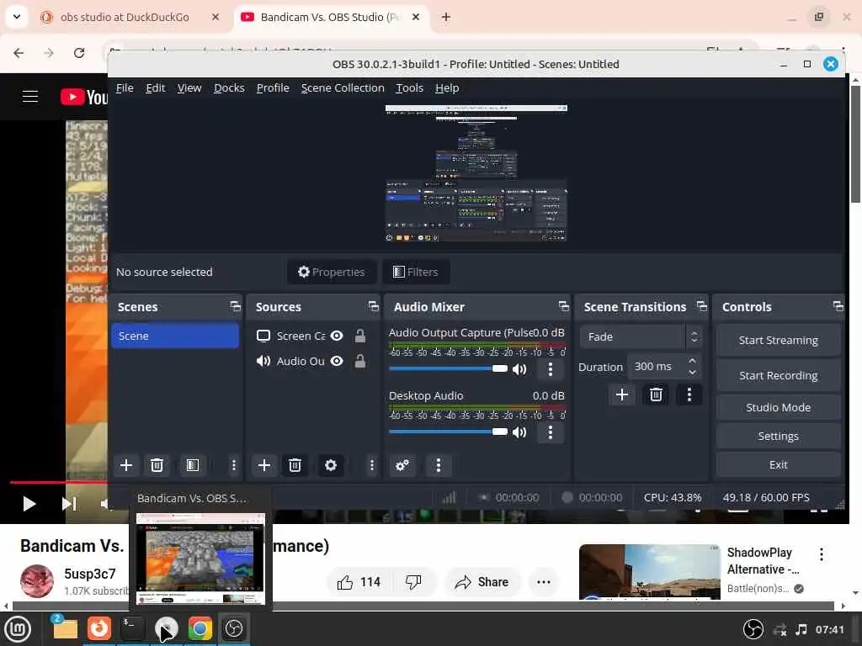Share the YouTube video

click(x=482, y=582)
